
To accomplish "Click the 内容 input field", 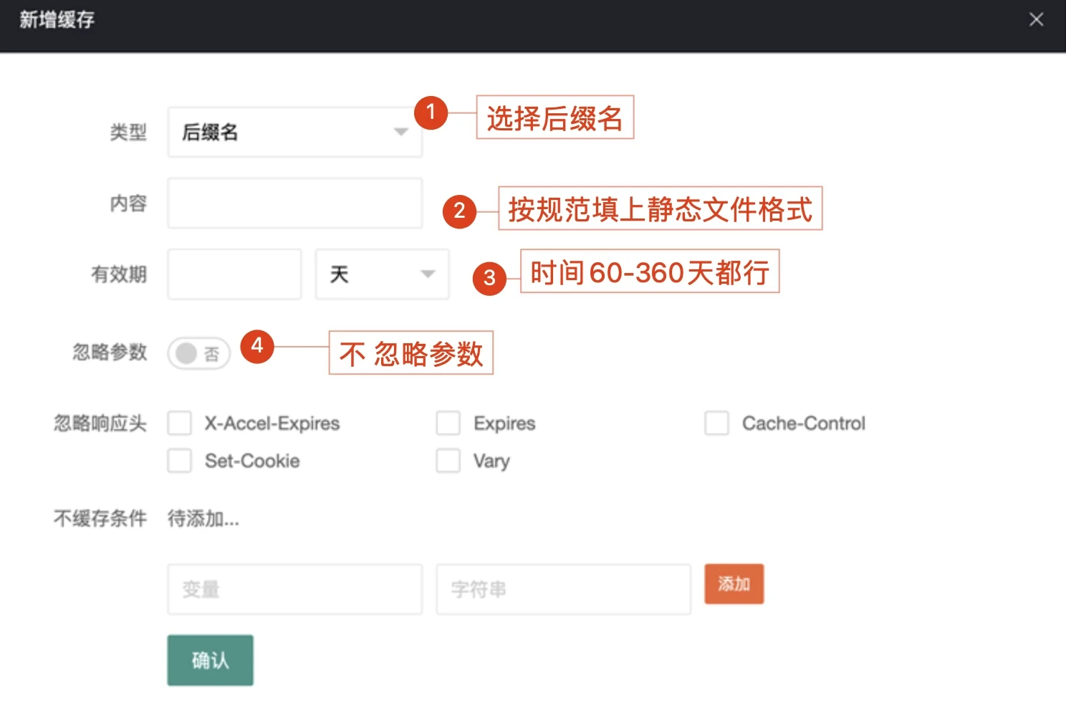I will [294, 203].
